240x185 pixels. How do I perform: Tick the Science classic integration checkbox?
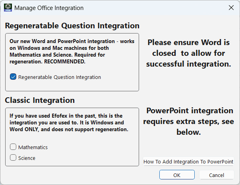(x=13, y=158)
